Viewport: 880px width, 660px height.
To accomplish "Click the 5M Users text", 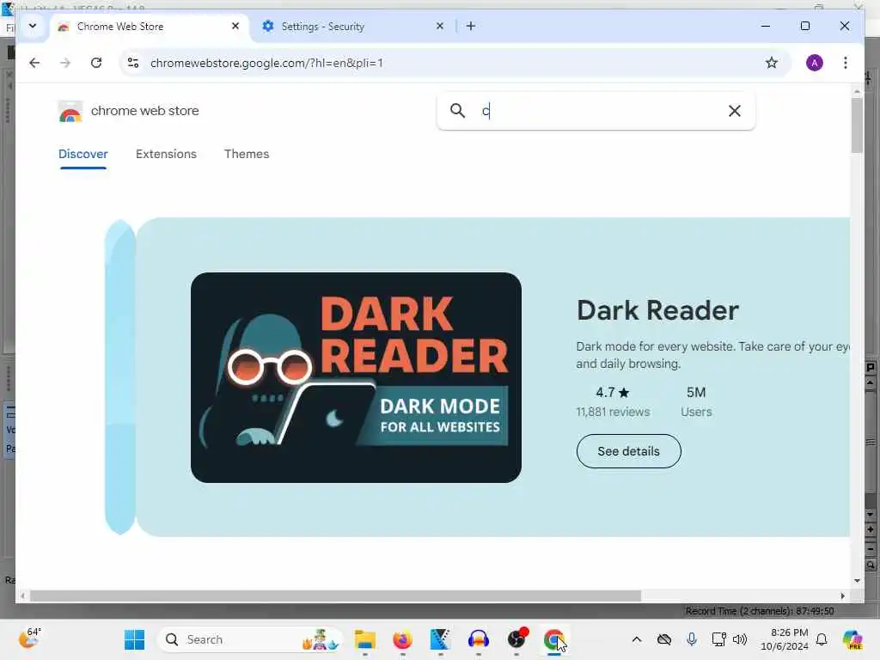I will coord(696,402).
